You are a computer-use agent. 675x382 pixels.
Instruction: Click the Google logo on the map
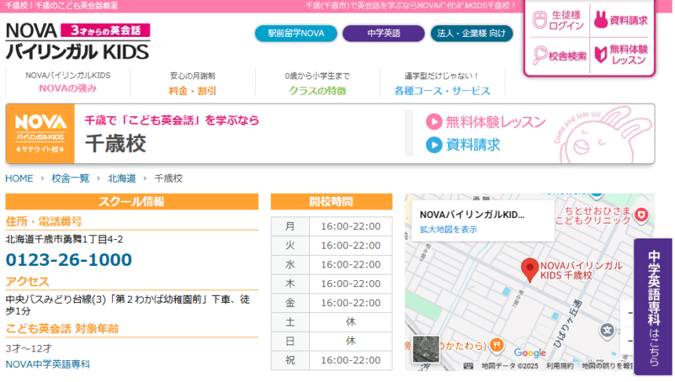coord(530,353)
